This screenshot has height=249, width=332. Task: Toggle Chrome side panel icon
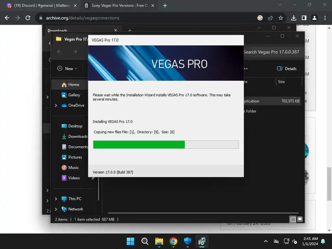point(304,18)
